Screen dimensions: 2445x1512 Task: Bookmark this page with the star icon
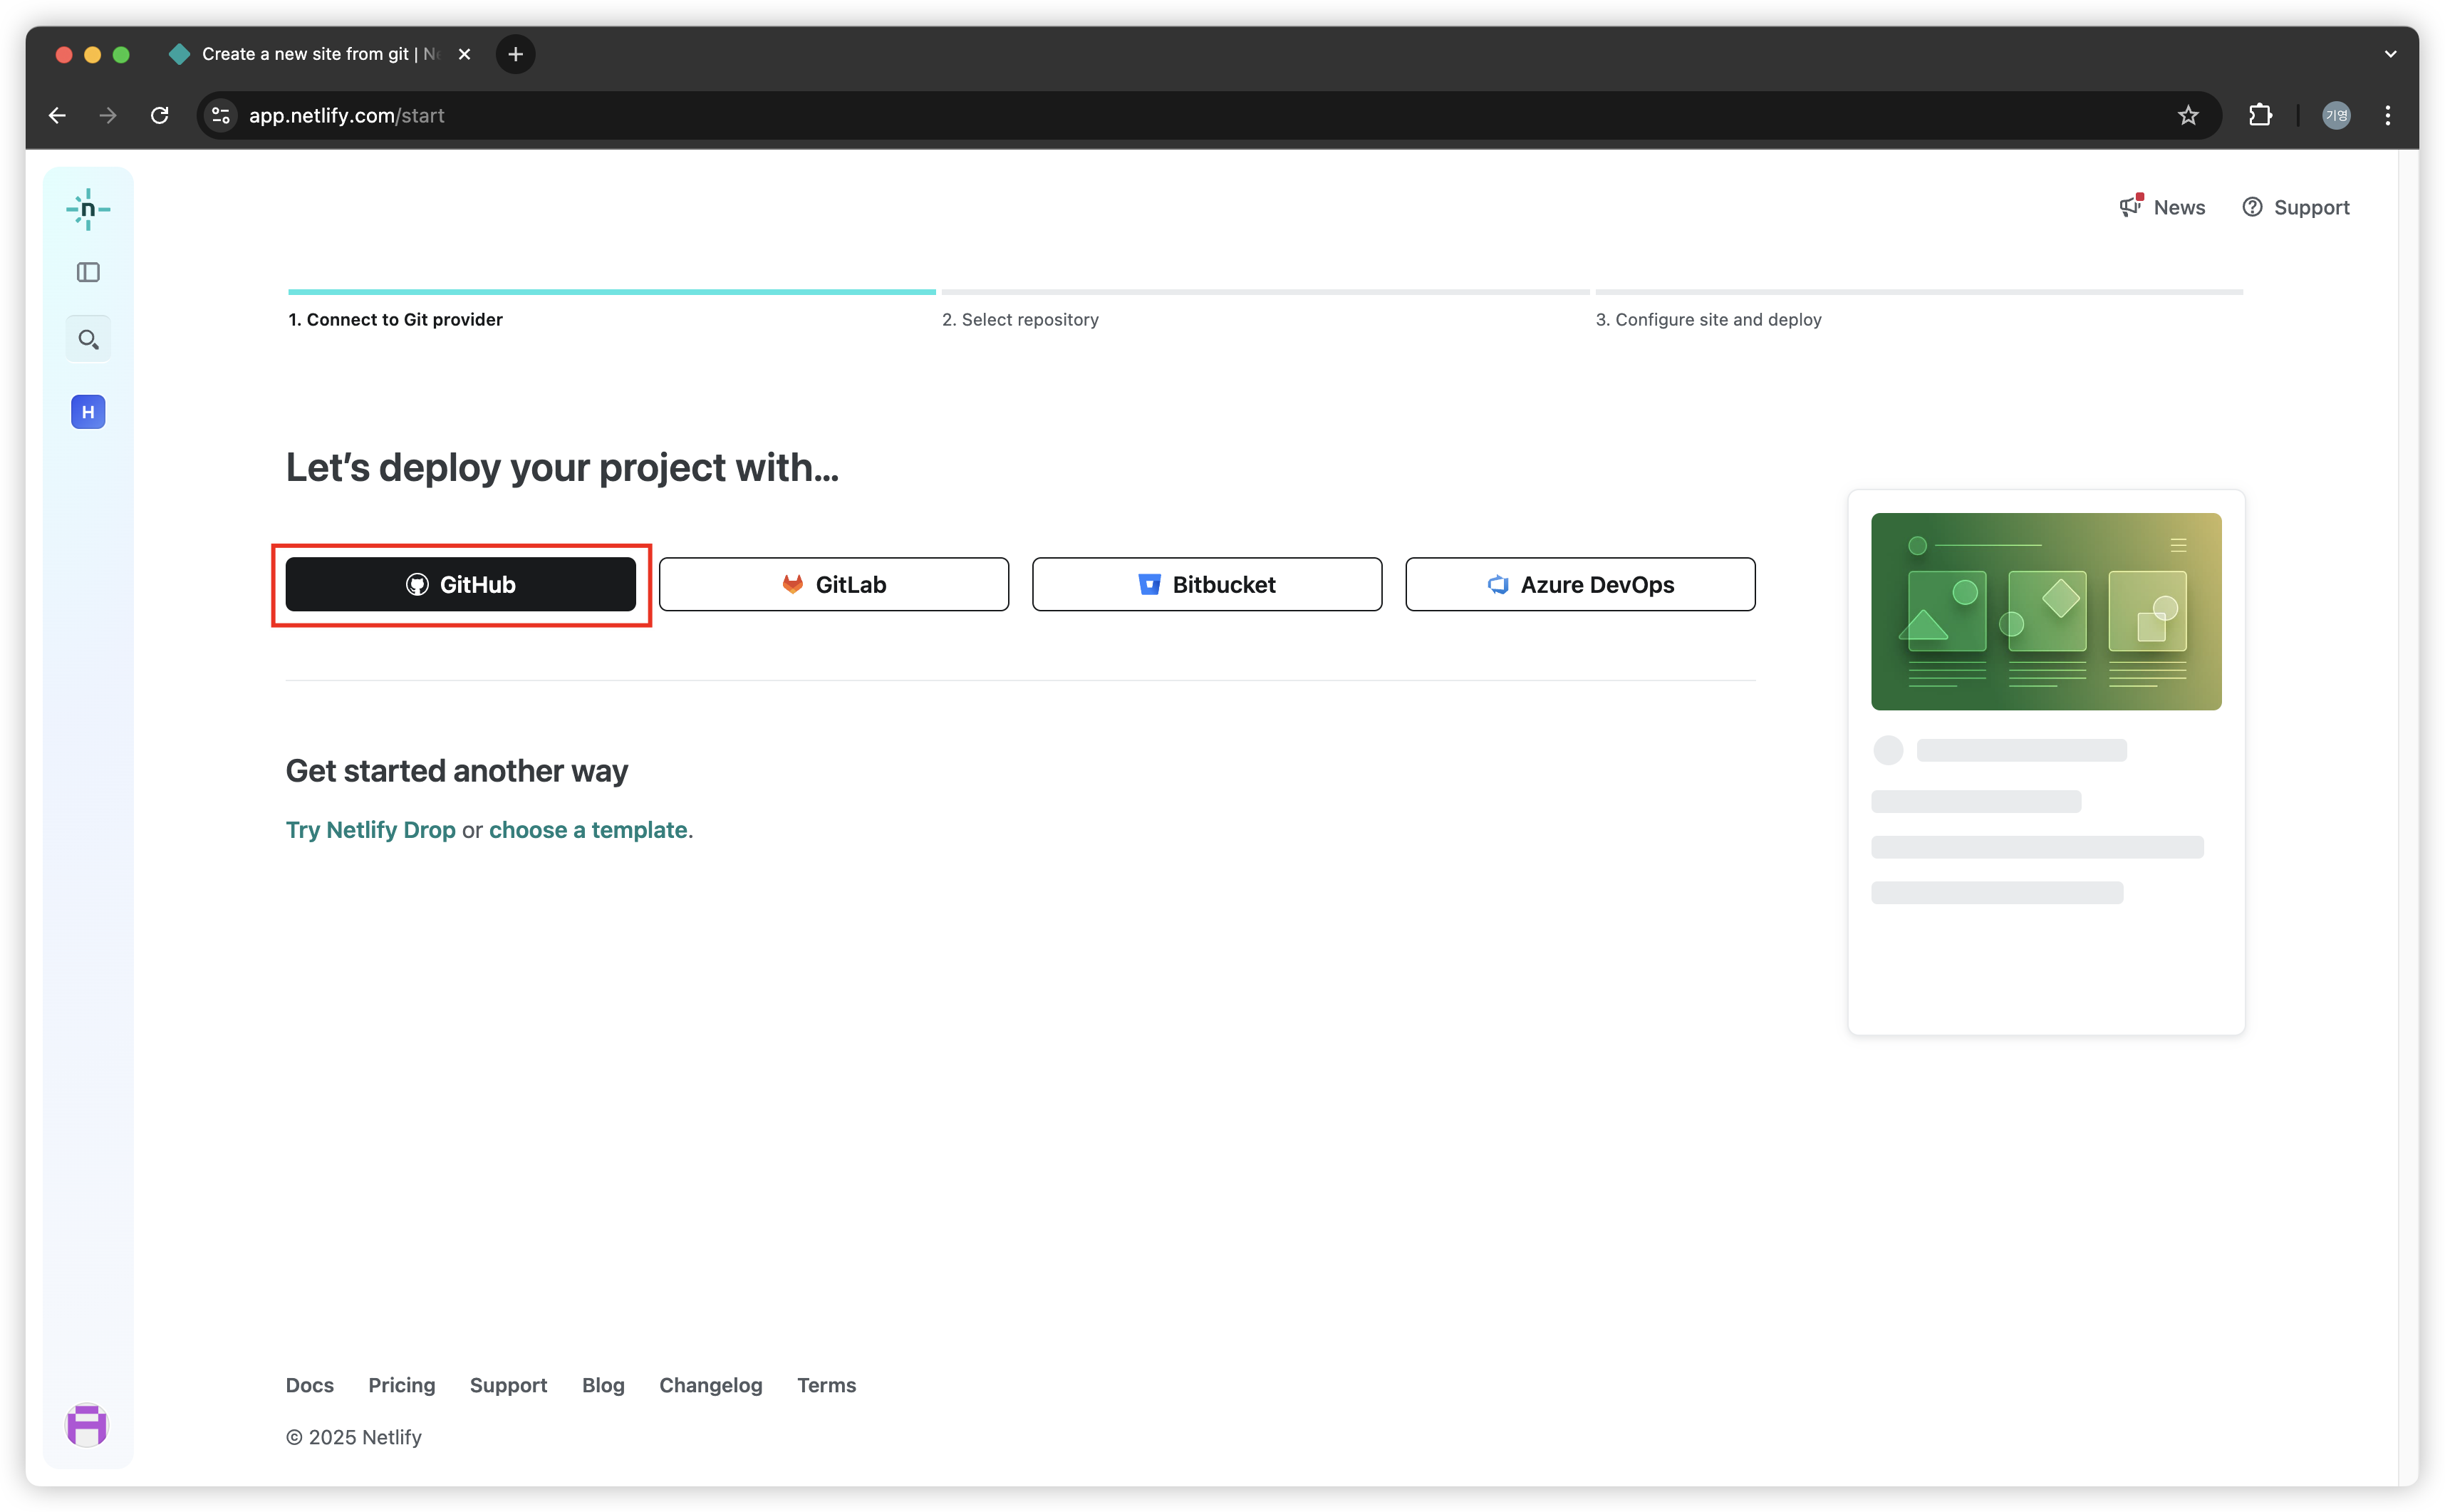[x=2188, y=116]
